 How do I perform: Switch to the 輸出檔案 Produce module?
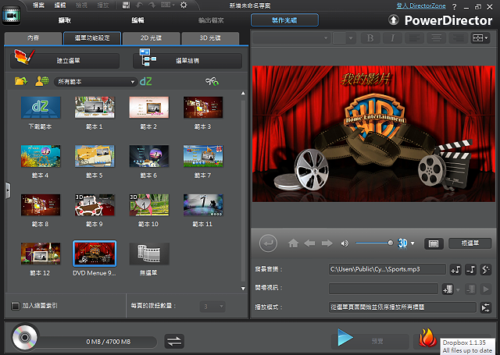tap(211, 20)
